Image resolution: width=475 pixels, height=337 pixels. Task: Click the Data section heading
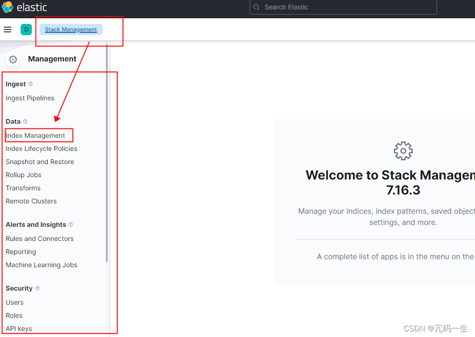tap(13, 121)
